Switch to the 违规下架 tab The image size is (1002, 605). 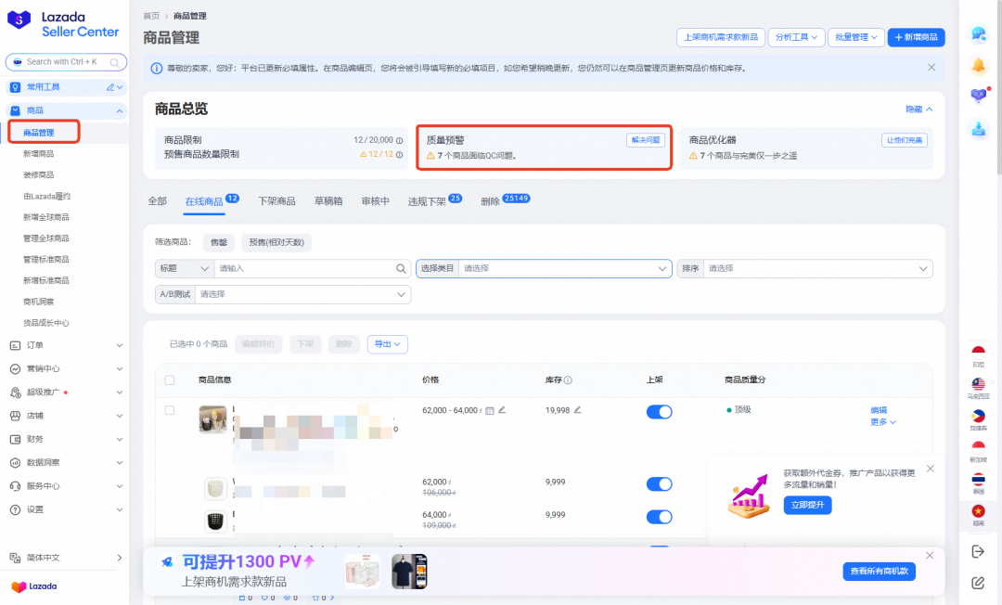tap(427, 201)
